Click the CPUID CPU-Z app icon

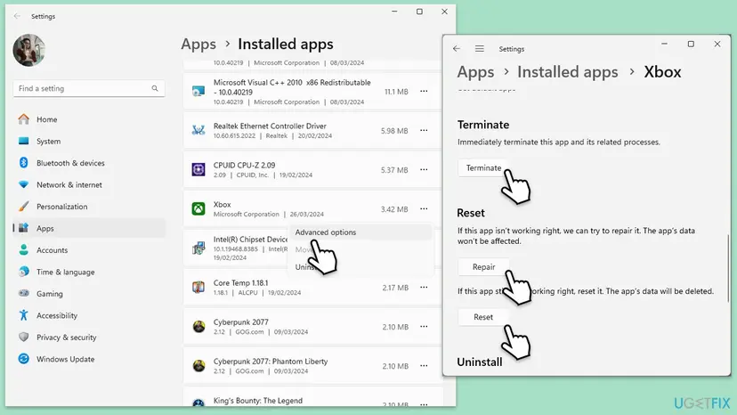pyautogui.click(x=198, y=169)
